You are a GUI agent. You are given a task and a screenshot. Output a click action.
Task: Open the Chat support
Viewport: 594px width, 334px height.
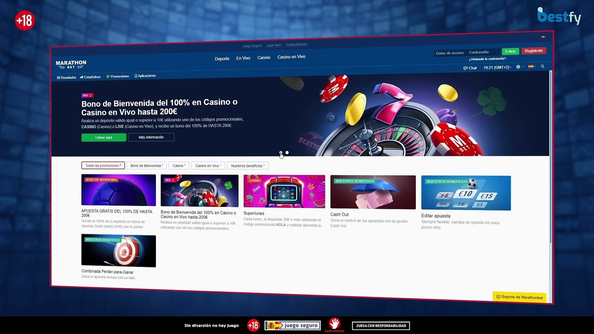[x=470, y=68]
